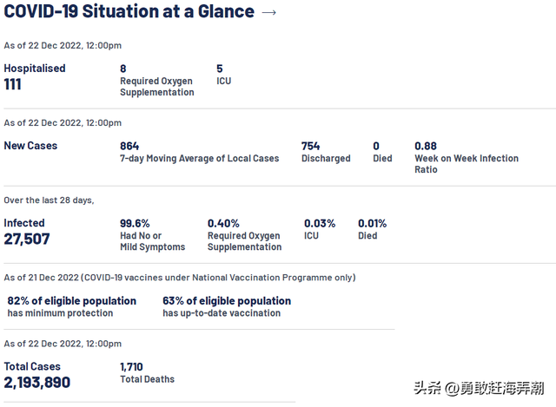Select the 0.88 Week on Week Infection Ratio

[426, 146]
